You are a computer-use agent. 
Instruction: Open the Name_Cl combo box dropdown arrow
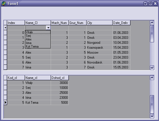[x=48, y=28]
